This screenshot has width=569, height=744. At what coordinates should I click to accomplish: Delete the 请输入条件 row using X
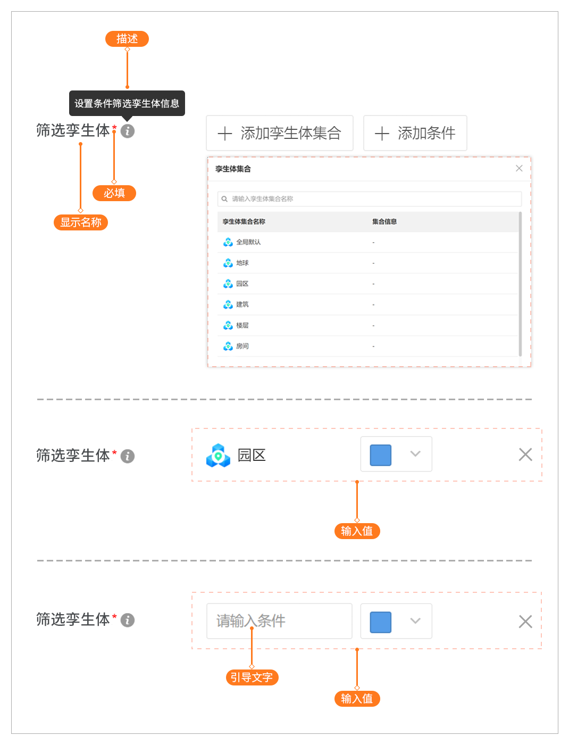pyautogui.click(x=525, y=622)
